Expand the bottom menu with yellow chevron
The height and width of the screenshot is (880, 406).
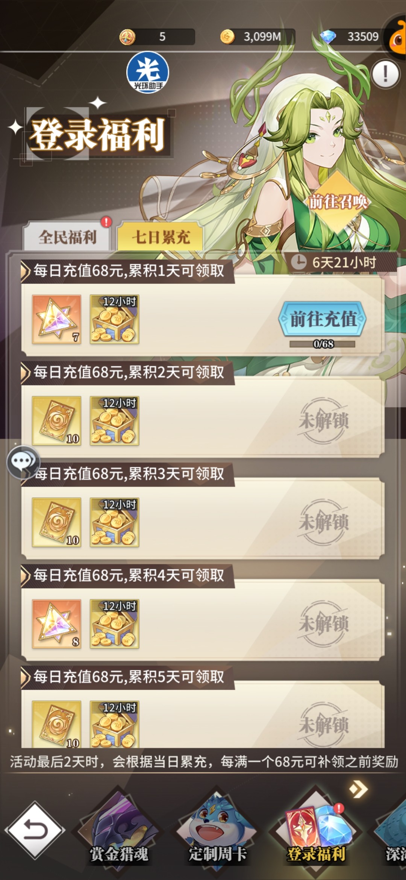[358, 789]
